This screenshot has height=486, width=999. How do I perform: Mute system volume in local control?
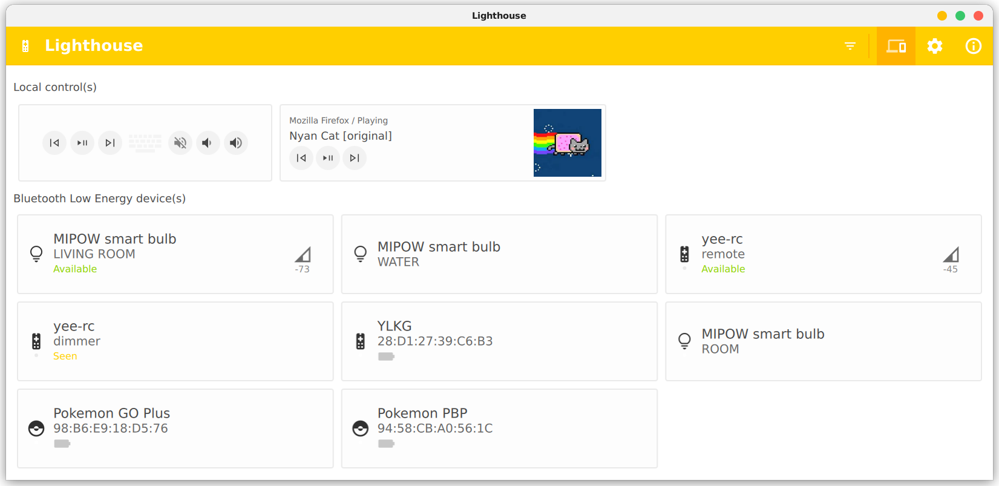coord(180,143)
